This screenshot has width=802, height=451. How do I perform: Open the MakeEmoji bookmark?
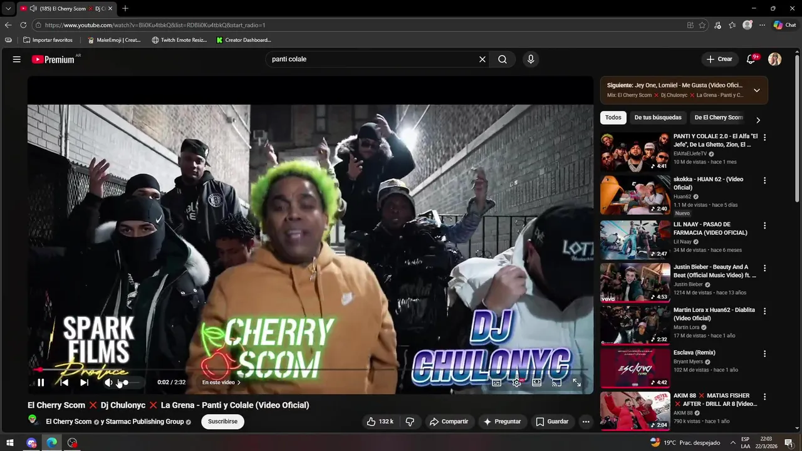coord(114,40)
